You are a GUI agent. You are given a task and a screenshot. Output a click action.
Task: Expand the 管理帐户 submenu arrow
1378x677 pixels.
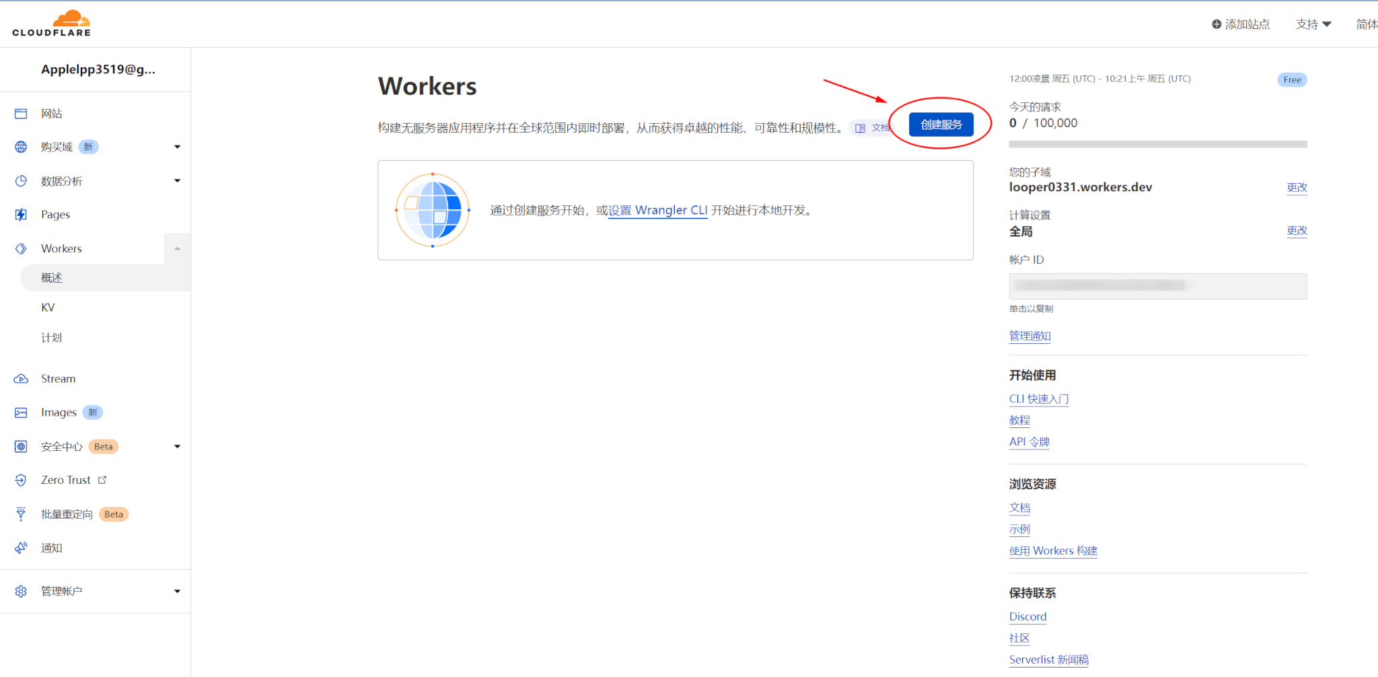tap(177, 591)
